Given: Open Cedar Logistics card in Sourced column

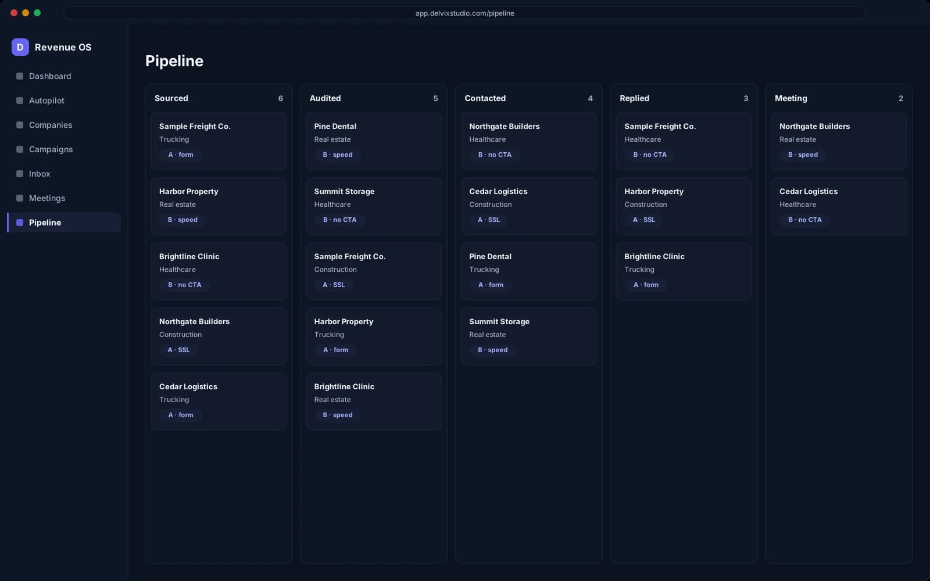Looking at the screenshot, I should [219, 401].
